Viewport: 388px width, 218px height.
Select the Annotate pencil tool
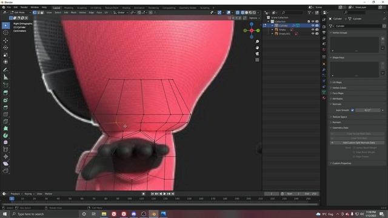pyautogui.click(x=5, y=70)
